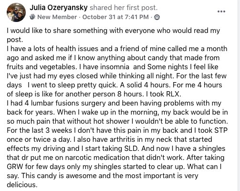Click the 'shared her first post' text
Viewport: 240px width, 191px height.
tap(124, 8)
